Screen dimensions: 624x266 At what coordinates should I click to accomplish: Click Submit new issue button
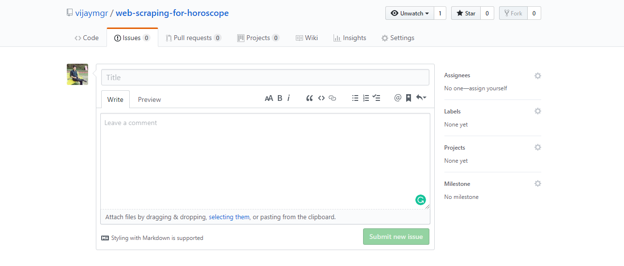click(396, 237)
